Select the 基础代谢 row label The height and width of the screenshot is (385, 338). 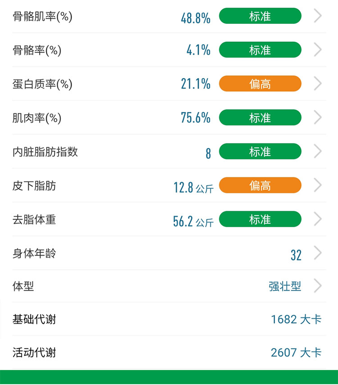(34, 320)
